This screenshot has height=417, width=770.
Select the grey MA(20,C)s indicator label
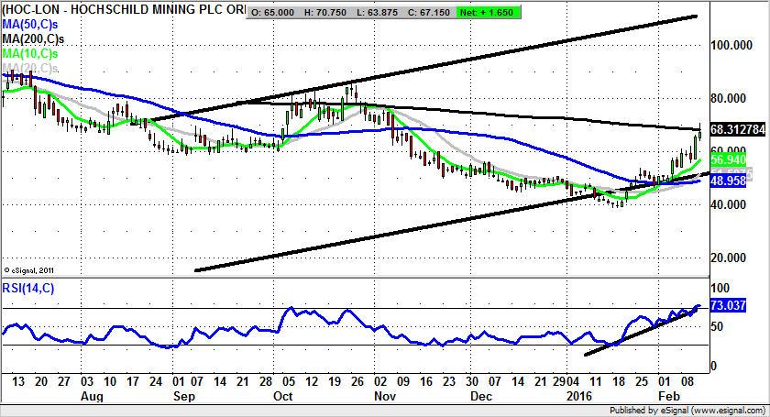30,68
